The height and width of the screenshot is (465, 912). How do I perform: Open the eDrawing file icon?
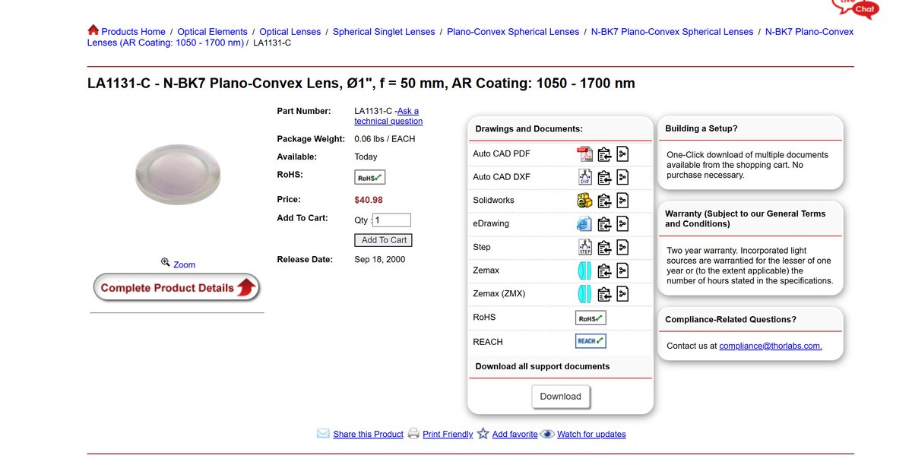click(584, 224)
